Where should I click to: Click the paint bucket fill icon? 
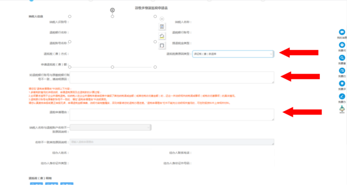point(162,36)
